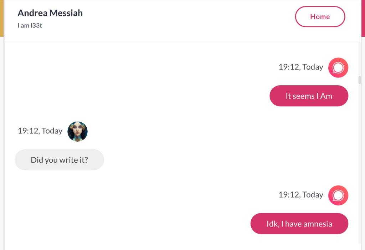365x250 pixels.
Task: Click the timestamp above "It seems I Am"
Action: pyautogui.click(x=301, y=67)
